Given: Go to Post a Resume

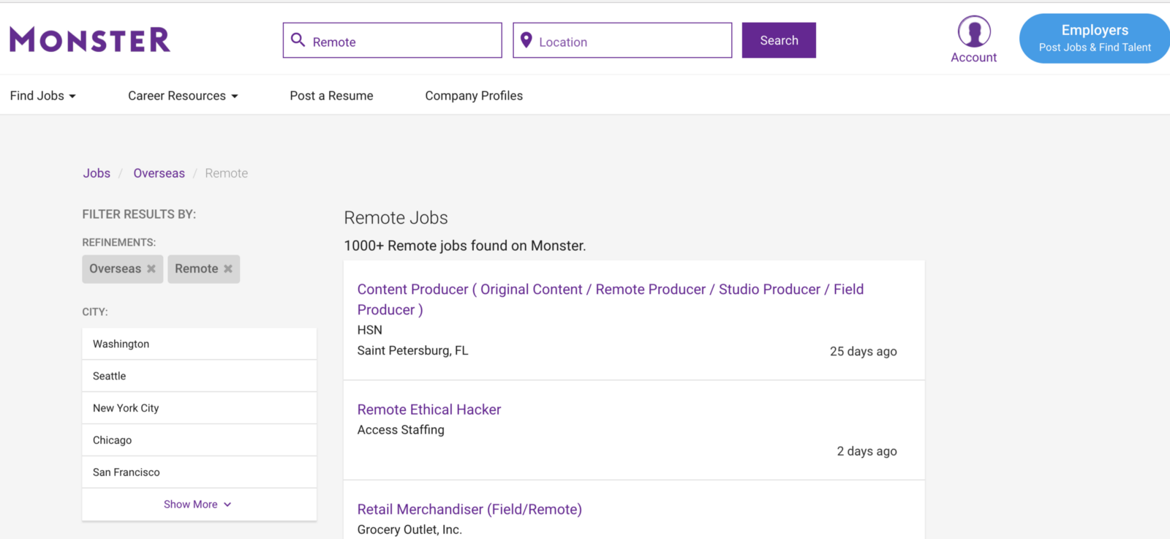Looking at the screenshot, I should point(331,96).
